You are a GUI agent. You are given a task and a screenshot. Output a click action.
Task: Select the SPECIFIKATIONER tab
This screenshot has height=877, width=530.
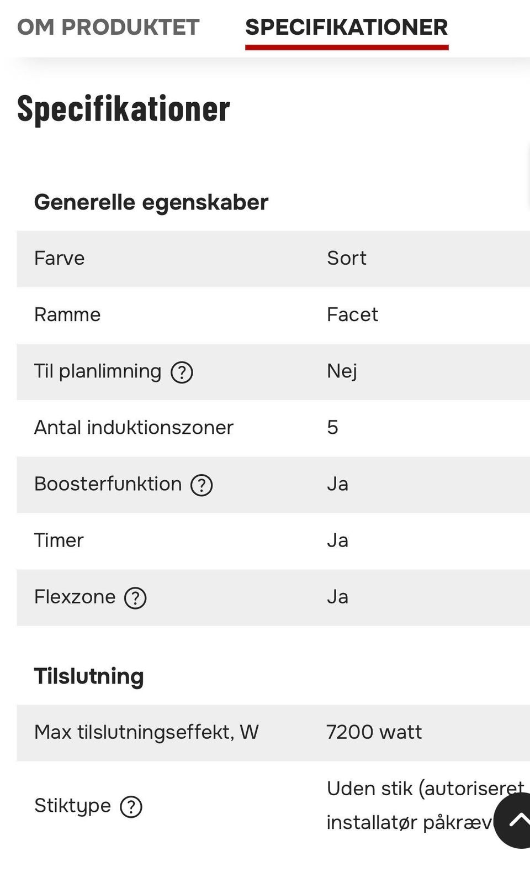click(347, 27)
